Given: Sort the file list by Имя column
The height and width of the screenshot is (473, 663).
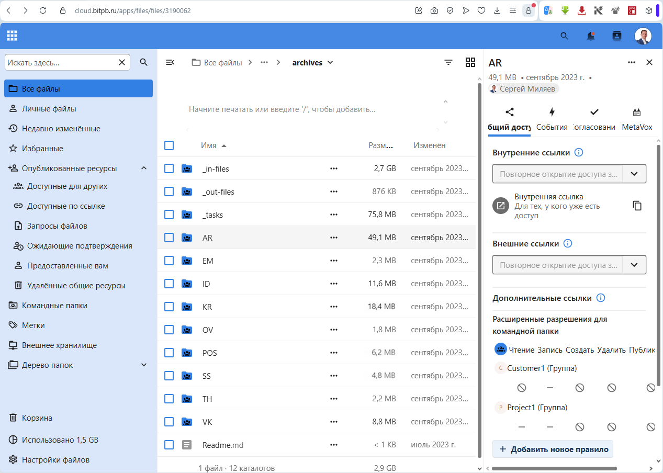Looking at the screenshot, I should [213, 145].
